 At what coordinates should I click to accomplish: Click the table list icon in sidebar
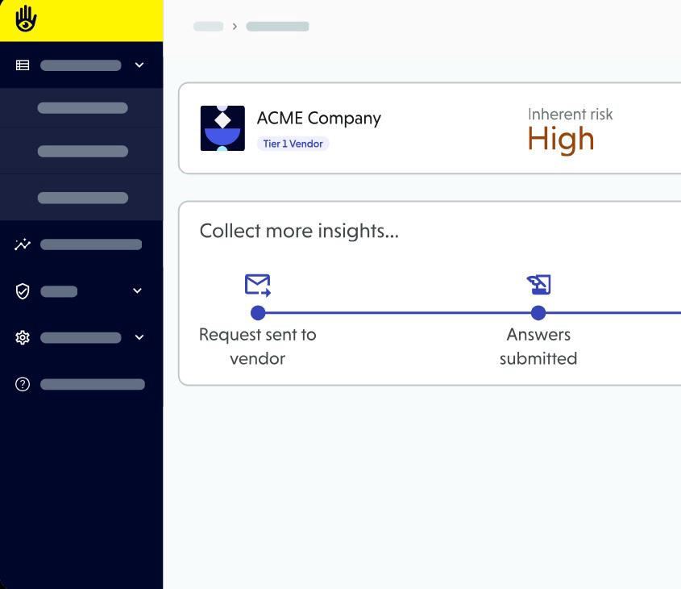click(x=23, y=65)
